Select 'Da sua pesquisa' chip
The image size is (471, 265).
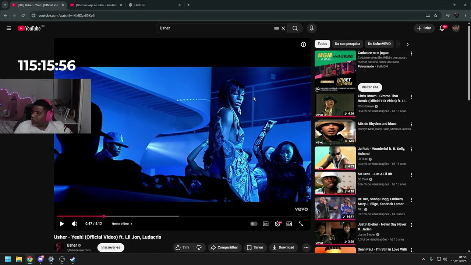(x=347, y=44)
